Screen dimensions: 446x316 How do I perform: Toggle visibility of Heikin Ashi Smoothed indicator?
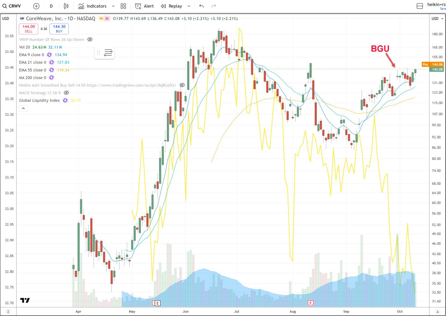tap(182, 85)
